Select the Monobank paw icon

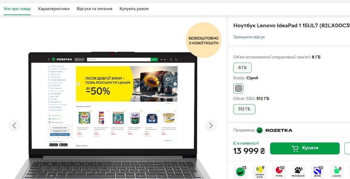coord(298,172)
